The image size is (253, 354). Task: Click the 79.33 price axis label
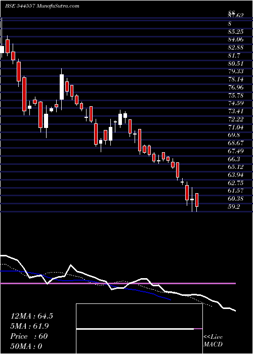(236, 72)
